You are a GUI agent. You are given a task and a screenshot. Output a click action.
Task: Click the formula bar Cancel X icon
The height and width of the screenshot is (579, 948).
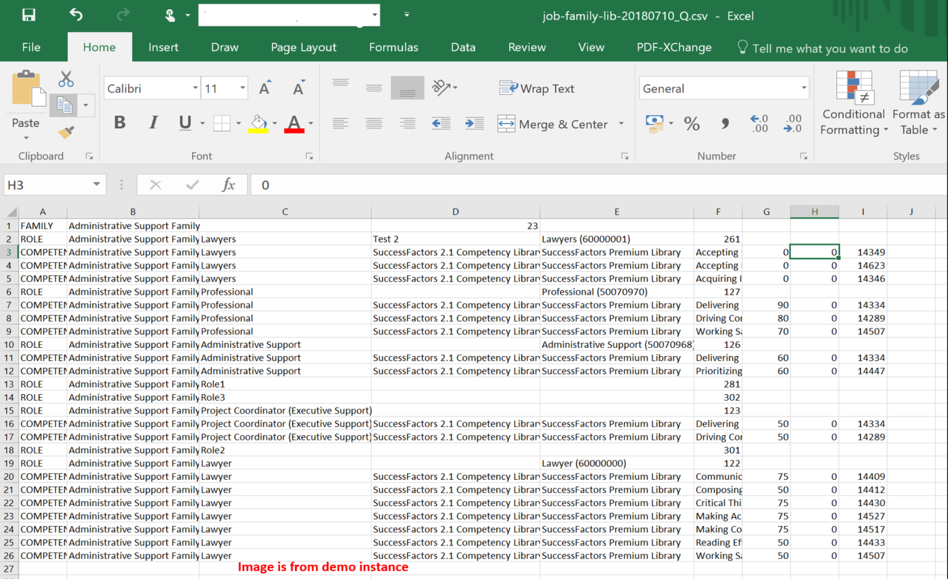pyautogui.click(x=156, y=185)
